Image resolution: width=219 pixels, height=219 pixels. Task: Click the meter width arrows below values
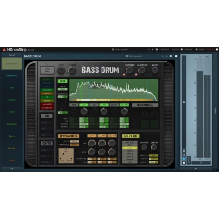click(201, 163)
